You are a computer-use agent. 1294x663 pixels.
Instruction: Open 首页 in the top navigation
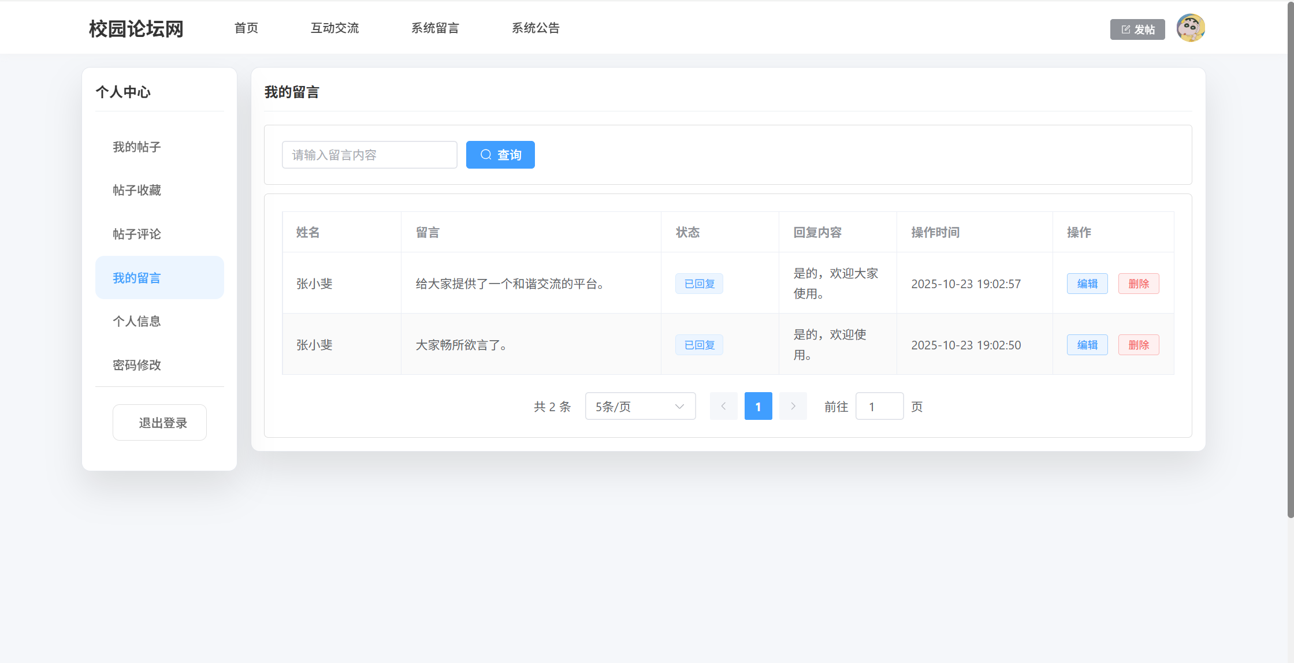[246, 28]
